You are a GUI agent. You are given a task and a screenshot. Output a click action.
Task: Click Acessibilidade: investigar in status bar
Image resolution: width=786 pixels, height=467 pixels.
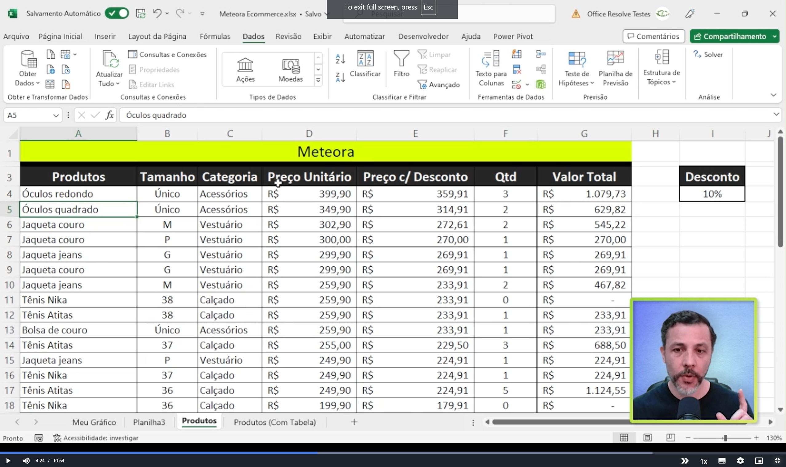click(x=96, y=438)
